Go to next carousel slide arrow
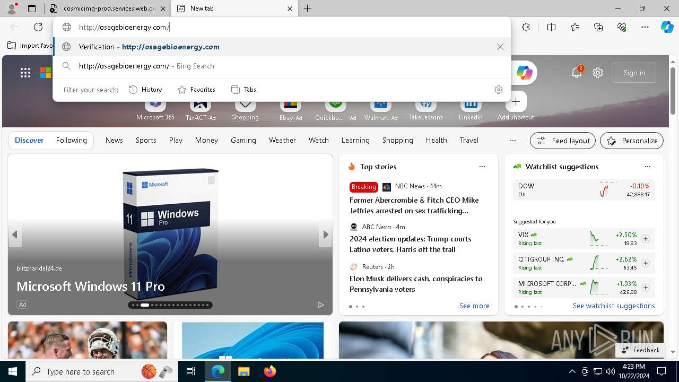Screen dimensions: 679x382 coord(325,235)
